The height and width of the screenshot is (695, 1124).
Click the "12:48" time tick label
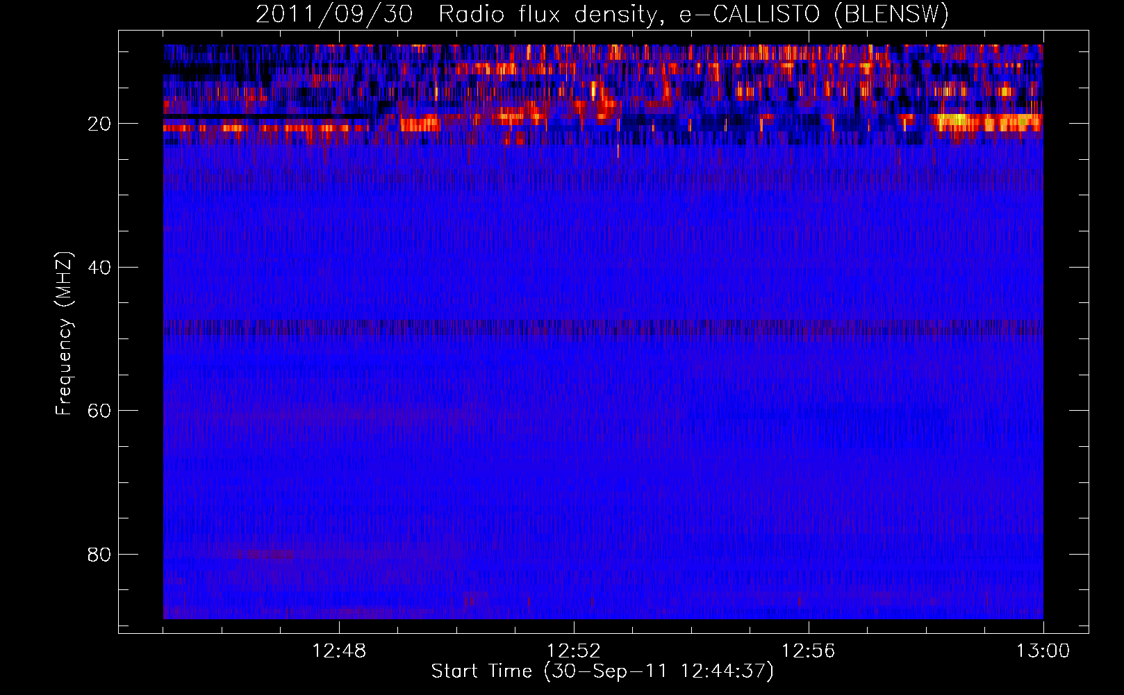pos(339,651)
